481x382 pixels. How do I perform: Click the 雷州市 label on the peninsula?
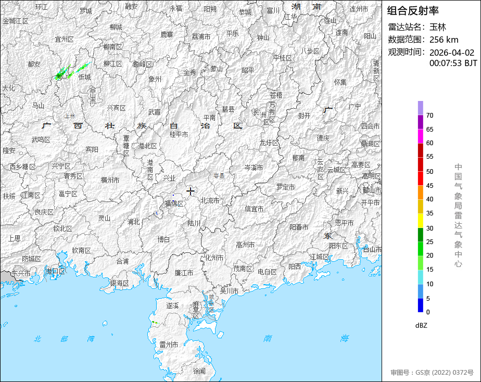click(169, 345)
